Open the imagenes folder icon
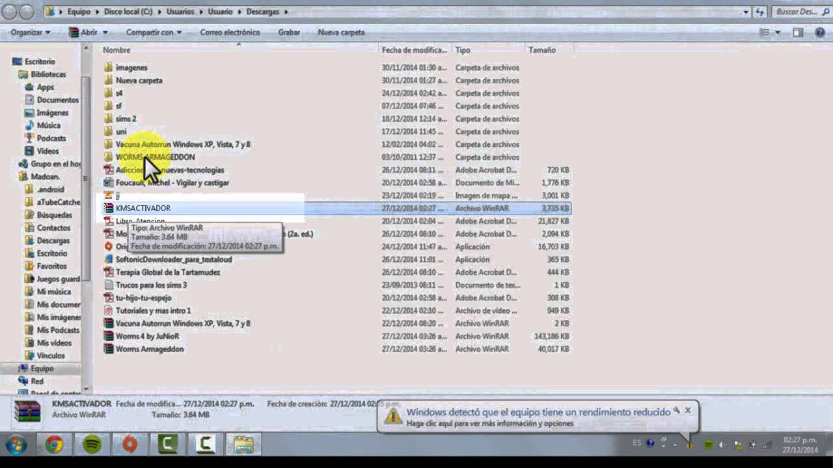Image resolution: width=833 pixels, height=468 pixels. (x=108, y=68)
